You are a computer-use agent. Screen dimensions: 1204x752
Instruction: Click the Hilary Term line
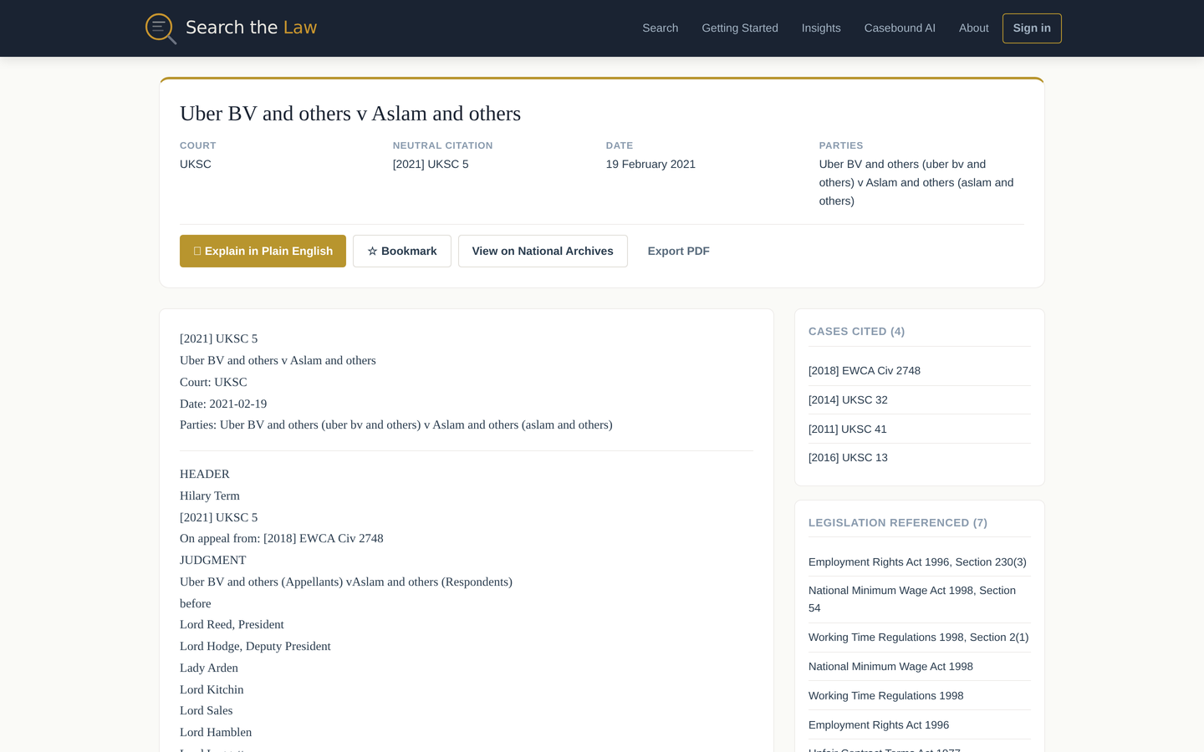(209, 496)
